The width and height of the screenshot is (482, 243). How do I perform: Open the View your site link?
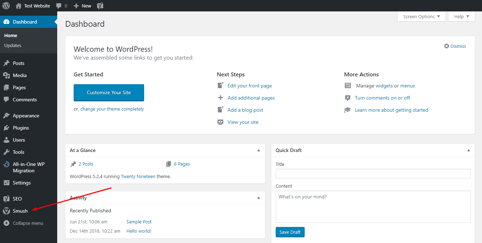(243, 122)
